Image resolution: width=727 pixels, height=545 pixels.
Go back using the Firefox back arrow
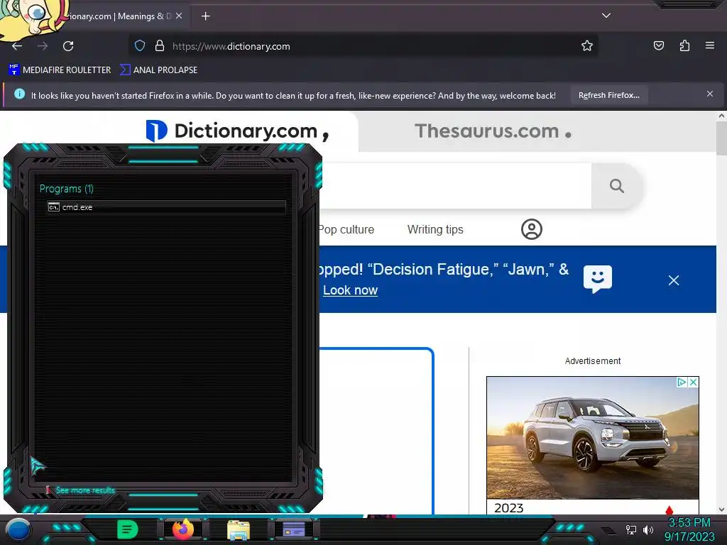point(17,46)
